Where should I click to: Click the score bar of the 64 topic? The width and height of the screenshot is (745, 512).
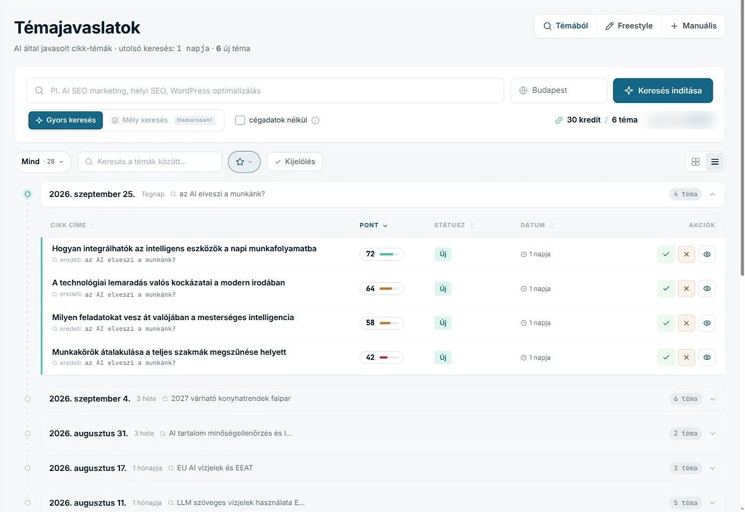coord(389,289)
